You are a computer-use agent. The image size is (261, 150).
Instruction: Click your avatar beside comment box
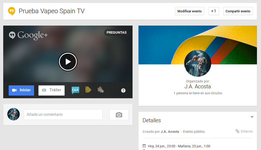point(14,114)
